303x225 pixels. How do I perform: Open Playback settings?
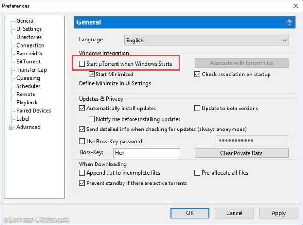pos(27,102)
